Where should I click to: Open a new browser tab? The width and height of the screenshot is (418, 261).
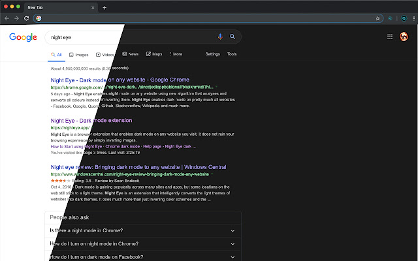click(x=104, y=7)
